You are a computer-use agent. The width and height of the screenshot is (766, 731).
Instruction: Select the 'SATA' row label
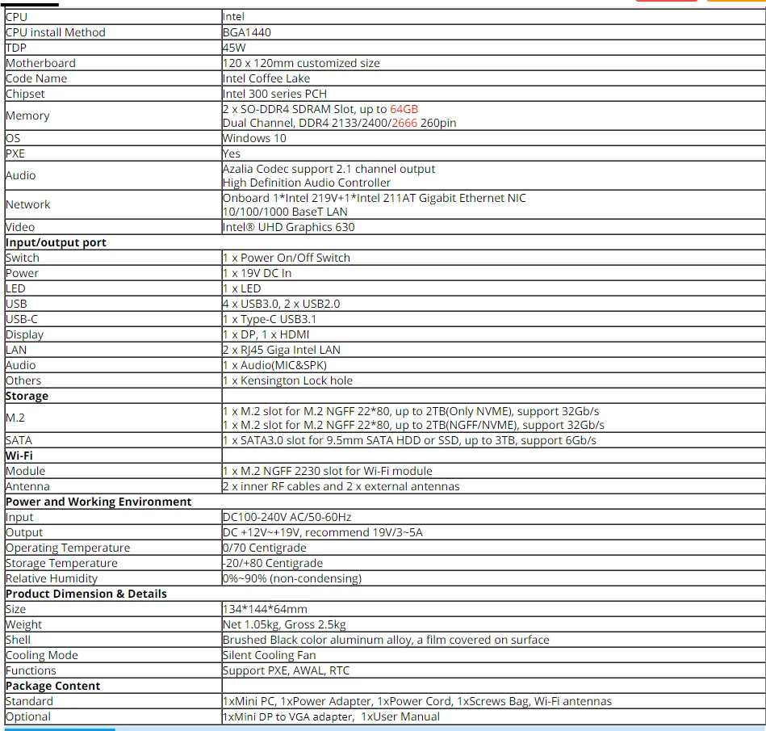[19, 440]
